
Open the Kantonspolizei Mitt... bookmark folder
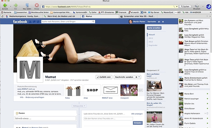tap(61, 12)
